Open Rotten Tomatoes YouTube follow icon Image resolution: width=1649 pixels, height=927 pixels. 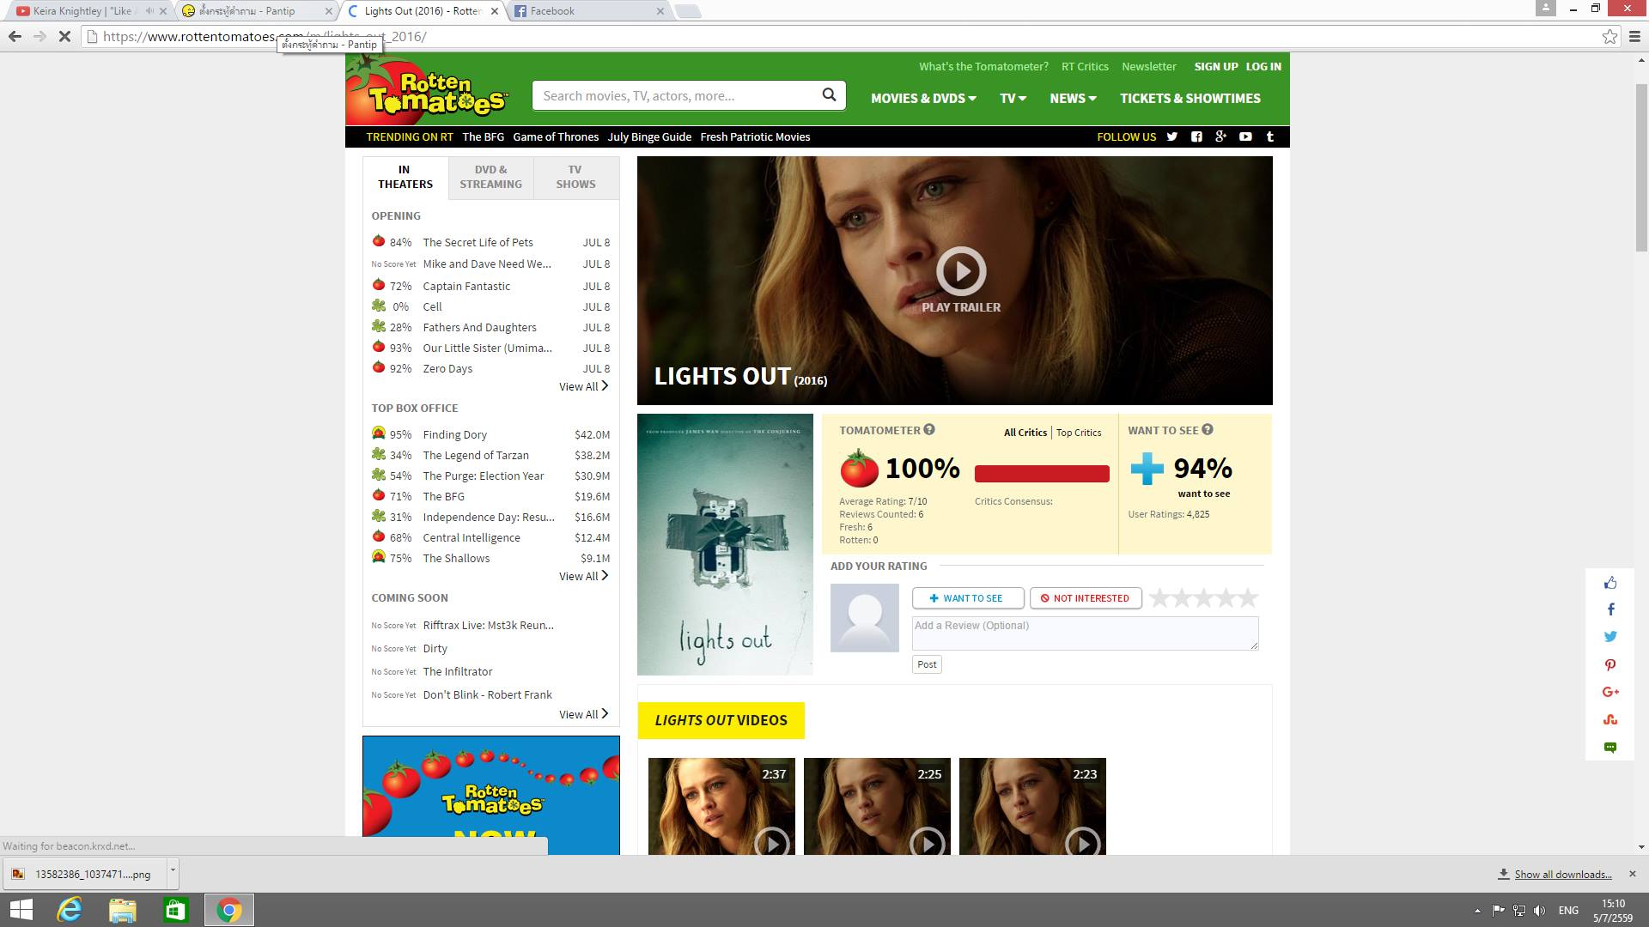click(x=1245, y=136)
